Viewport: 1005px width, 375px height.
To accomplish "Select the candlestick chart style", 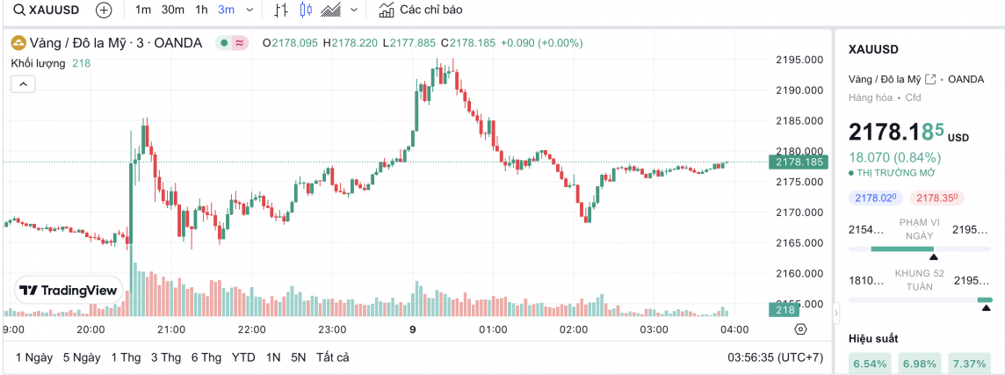I will tap(306, 11).
